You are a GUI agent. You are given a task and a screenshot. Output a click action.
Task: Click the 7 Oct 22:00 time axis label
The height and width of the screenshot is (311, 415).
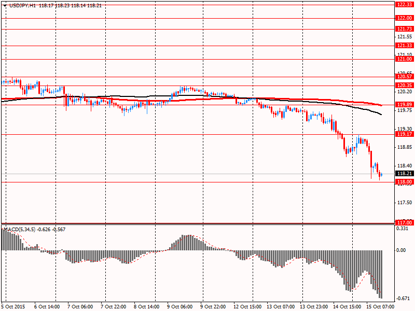tap(114, 307)
